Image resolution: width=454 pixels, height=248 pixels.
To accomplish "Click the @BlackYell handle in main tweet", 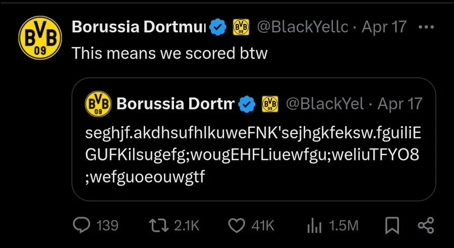I will click(x=303, y=27).
